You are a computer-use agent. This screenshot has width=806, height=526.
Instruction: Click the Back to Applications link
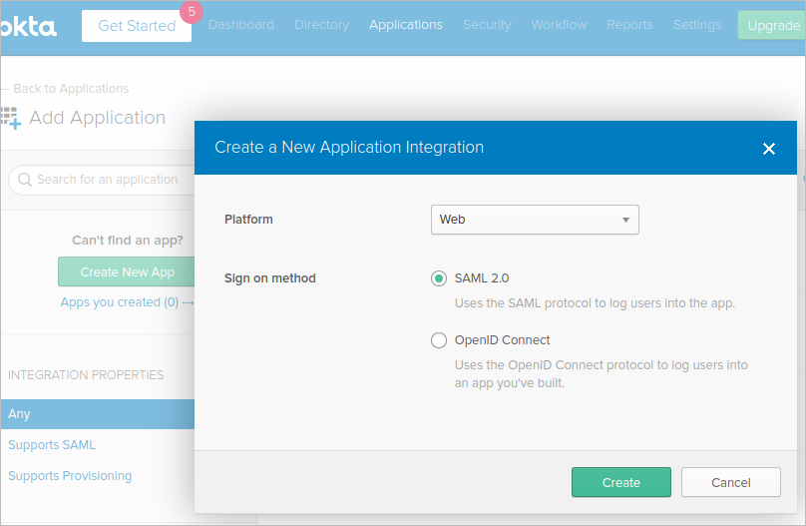[x=70, y=89]
